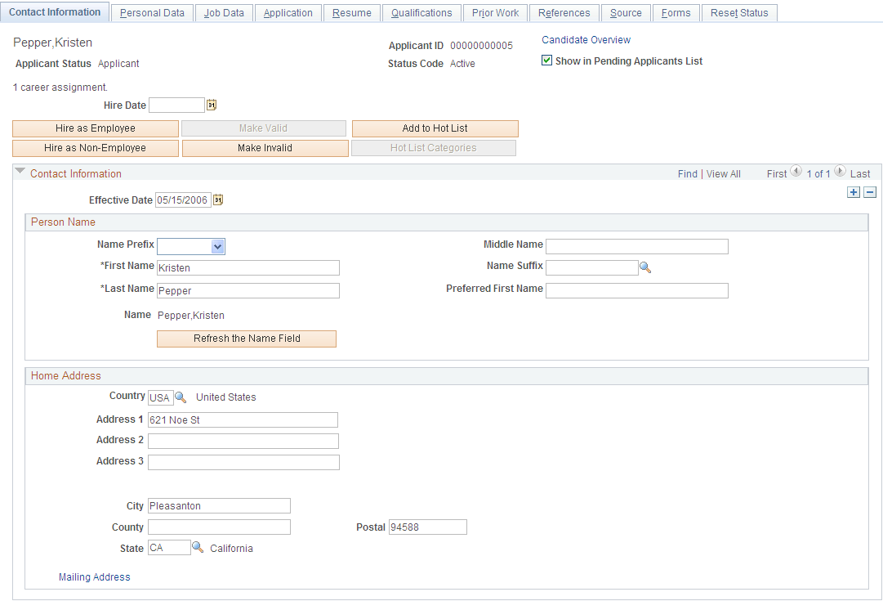Viewport: 883px width, 601px height.
Task: Click the Hire Date input field
Action: pyautogui.click(x=176, y=105)
